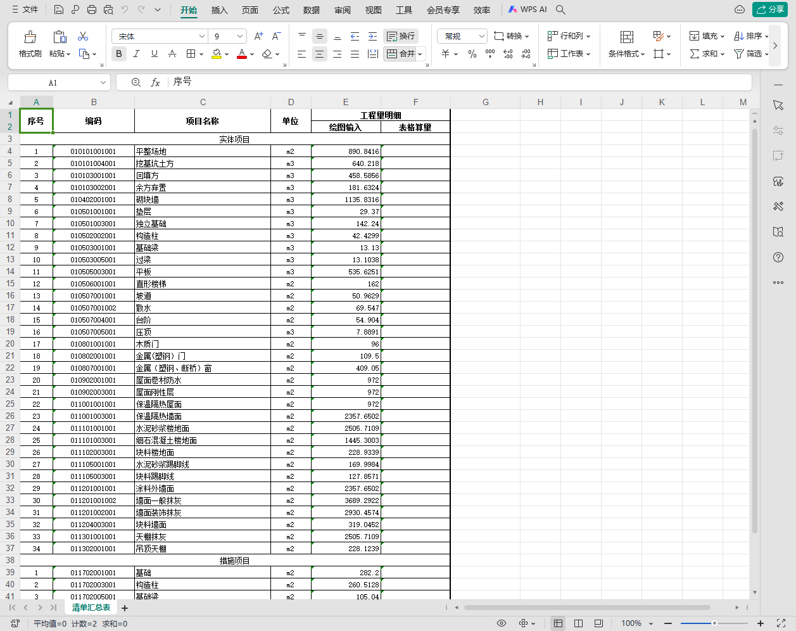Click the search magnifier icon in menu bar
Viewport: 796px width, 631px height.
[560, 10]
